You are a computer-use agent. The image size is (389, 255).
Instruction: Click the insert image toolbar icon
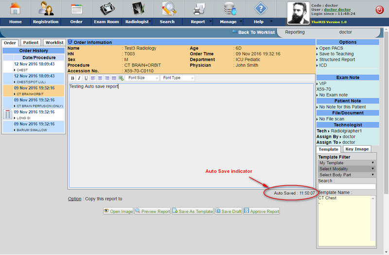coord(121,78)
